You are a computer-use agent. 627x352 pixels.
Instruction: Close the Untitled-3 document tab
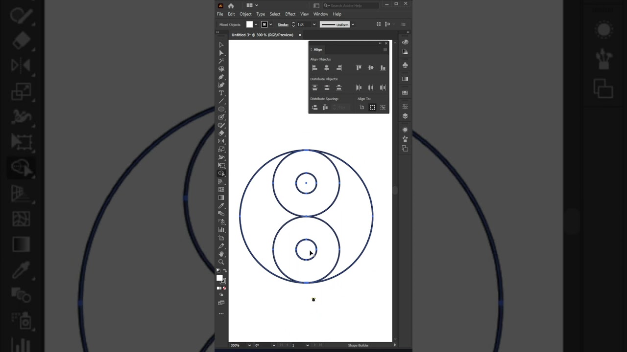click(x=300, y=35)
